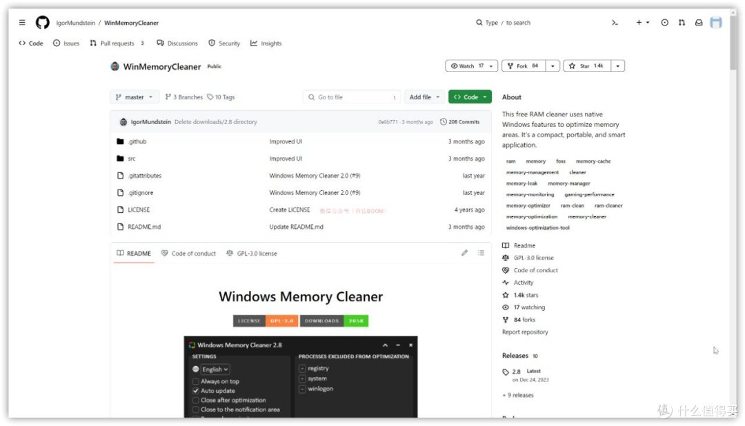Open the pull requests icon near the avatar

(x=681, y=22)
